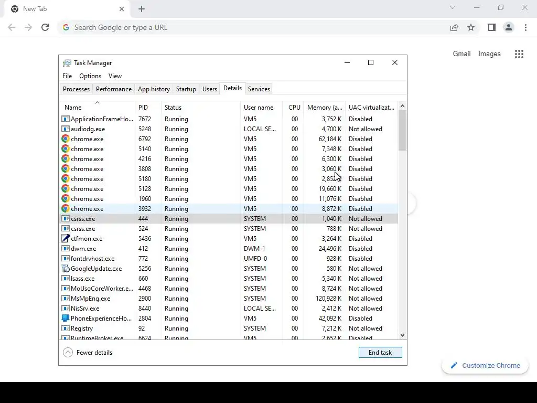The width and height of the screenshot is (537, 403).
Task: Select the csrss.exe row with PID 524
Action: click(x=229, y=229)
